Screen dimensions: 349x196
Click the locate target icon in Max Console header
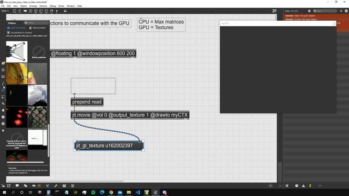pyautogui.click(x=309, y=11)
